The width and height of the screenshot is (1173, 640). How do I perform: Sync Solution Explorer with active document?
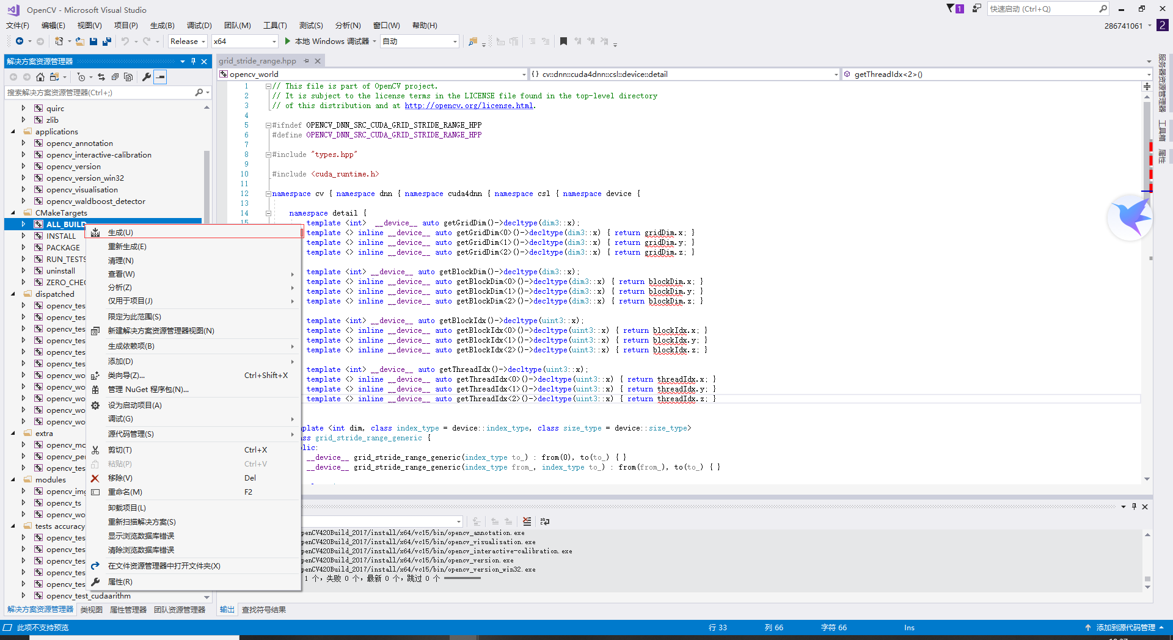pos(102,77)
